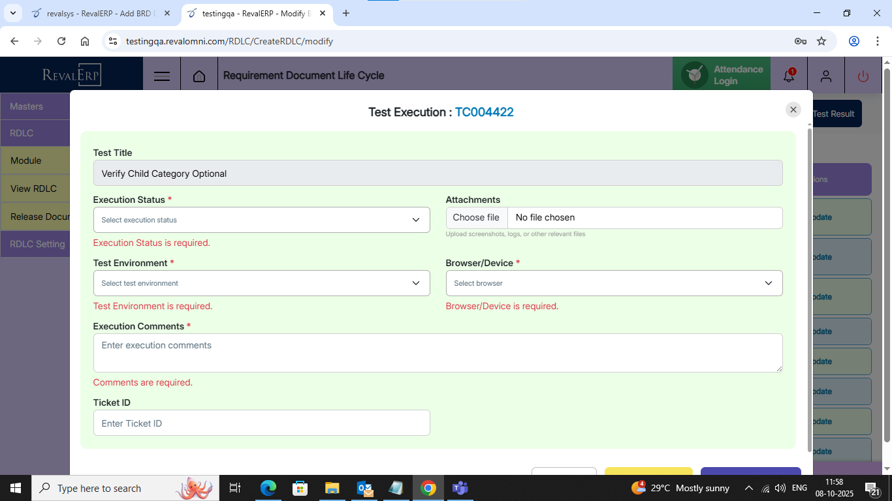Click the red power logout icon

coord(863,76)
